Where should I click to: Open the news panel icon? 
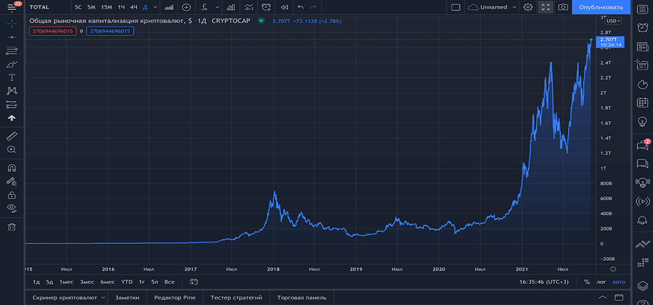643,46
